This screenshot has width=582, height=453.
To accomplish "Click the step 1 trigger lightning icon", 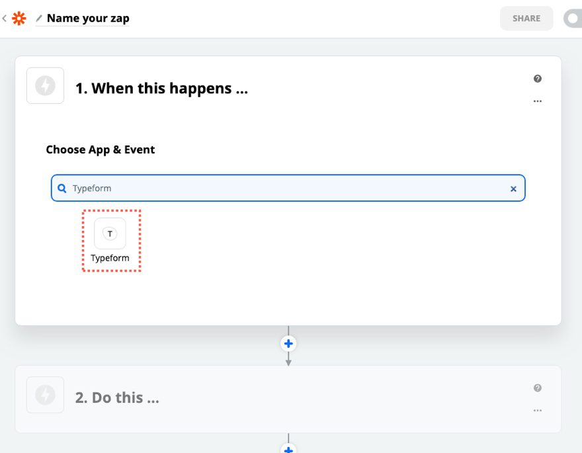I will point(45,86).
